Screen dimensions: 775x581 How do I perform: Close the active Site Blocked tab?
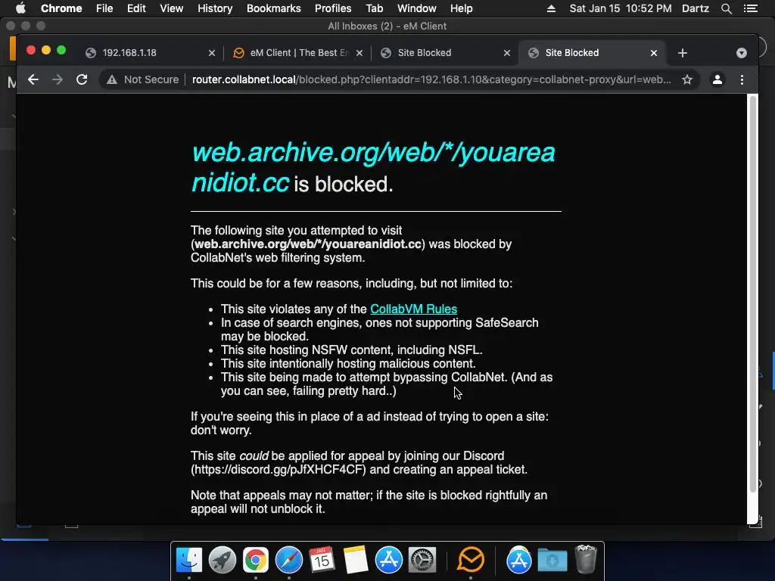pos(654,53)
